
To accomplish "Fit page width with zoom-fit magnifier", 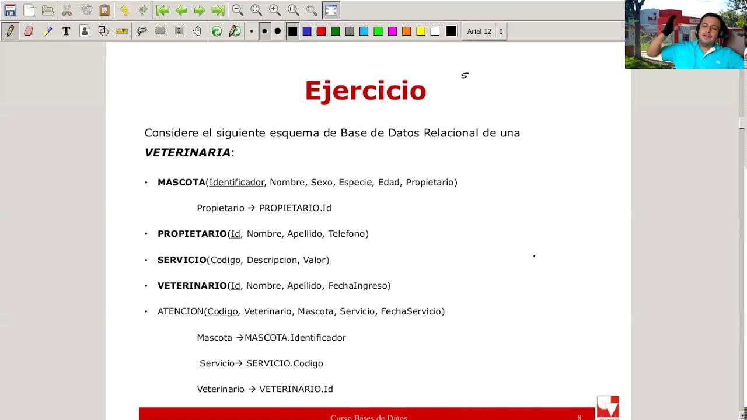I will (256, 10).
